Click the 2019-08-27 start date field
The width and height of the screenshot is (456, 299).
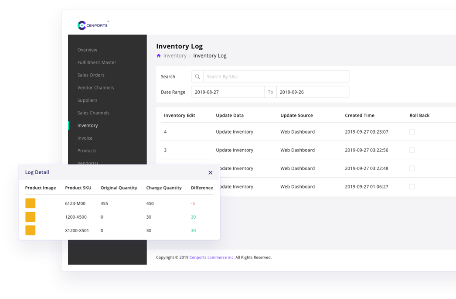point(228,92)
